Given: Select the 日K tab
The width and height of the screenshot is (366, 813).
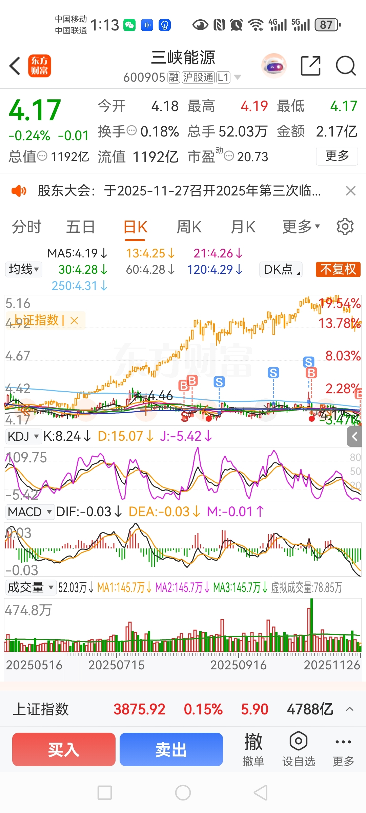Looking at the screenshot, I should tap(135, 227).
